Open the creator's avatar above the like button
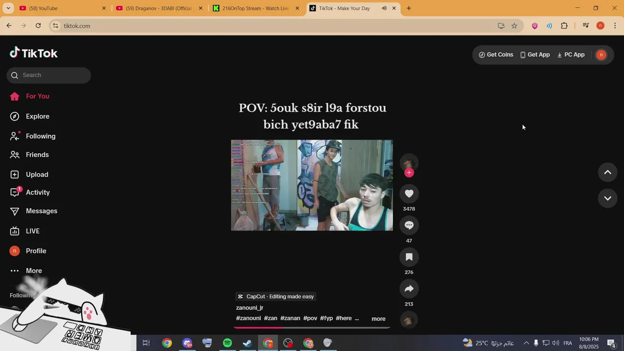624x351 pixels. click(409, 163)
